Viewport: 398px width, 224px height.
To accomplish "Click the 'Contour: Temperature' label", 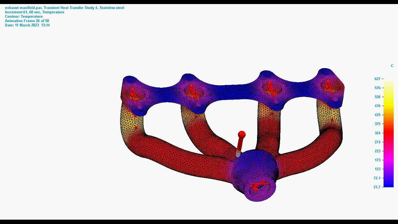I will pos(24,16).
